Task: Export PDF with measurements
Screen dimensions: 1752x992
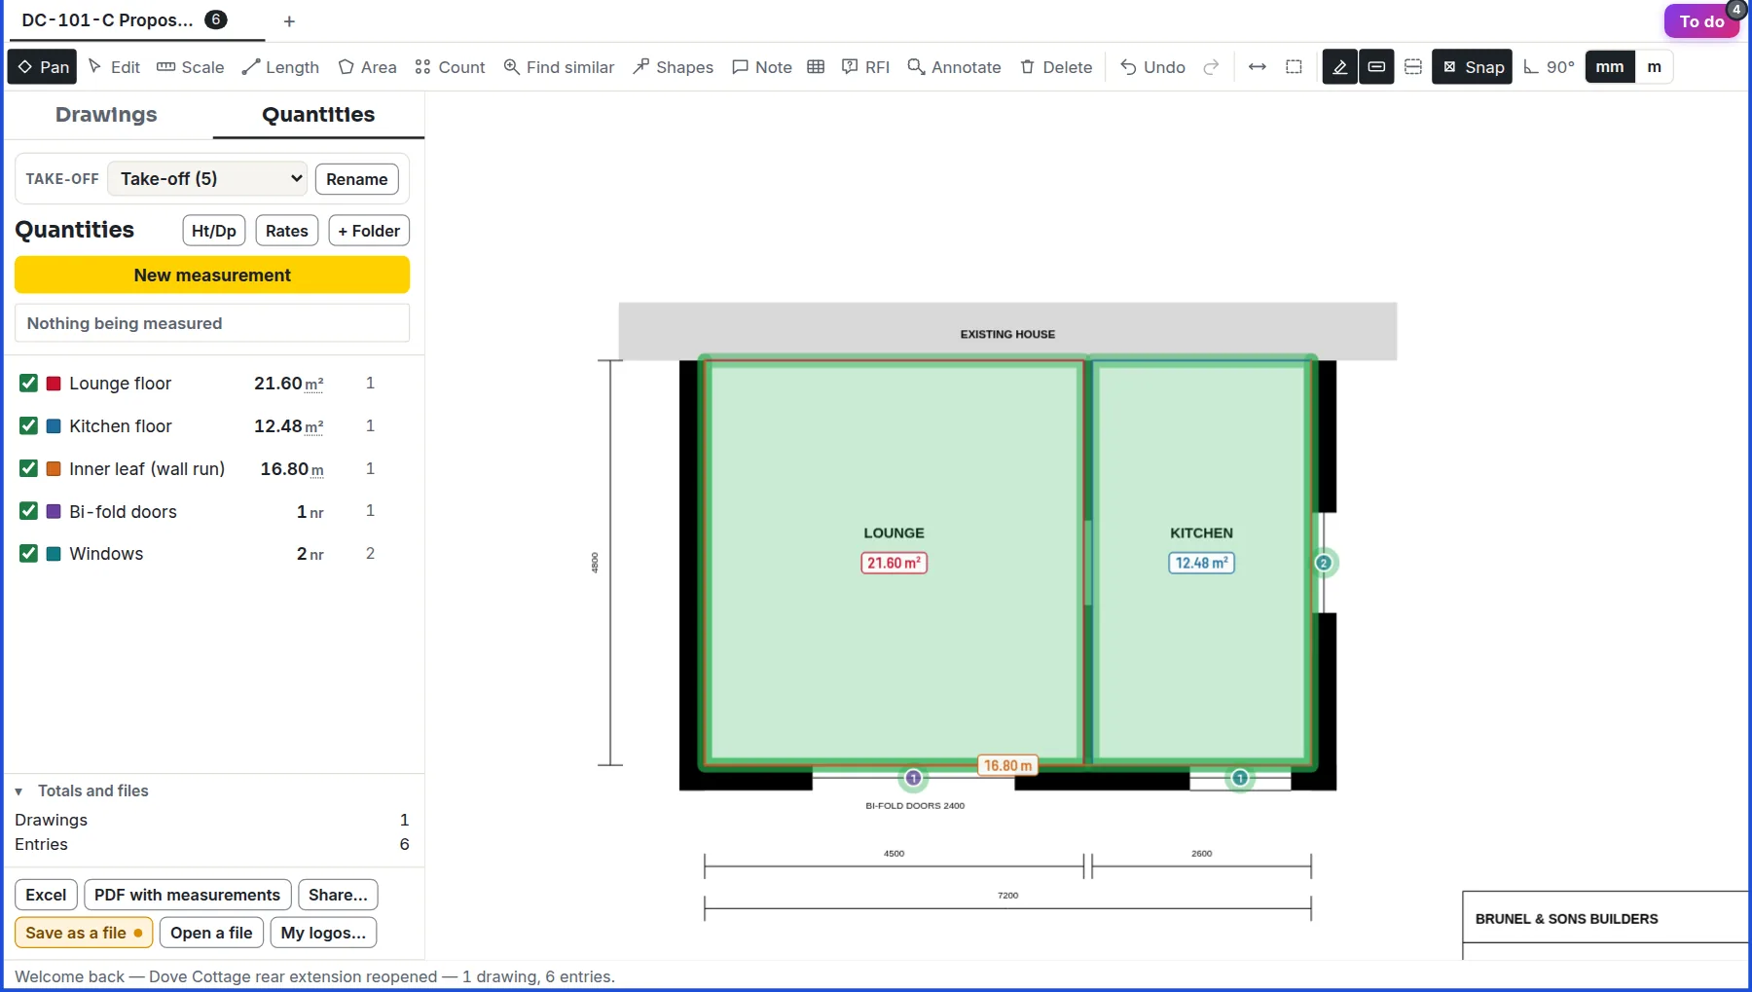Action: tap(187, 895)
